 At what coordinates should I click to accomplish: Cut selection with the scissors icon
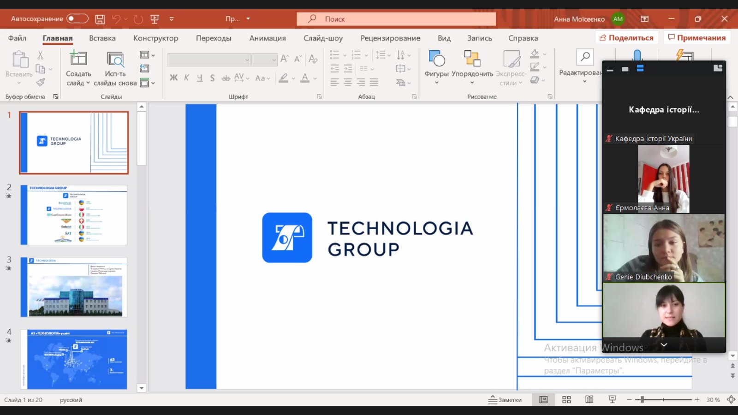pyautogui.click(x=41, y=55)
